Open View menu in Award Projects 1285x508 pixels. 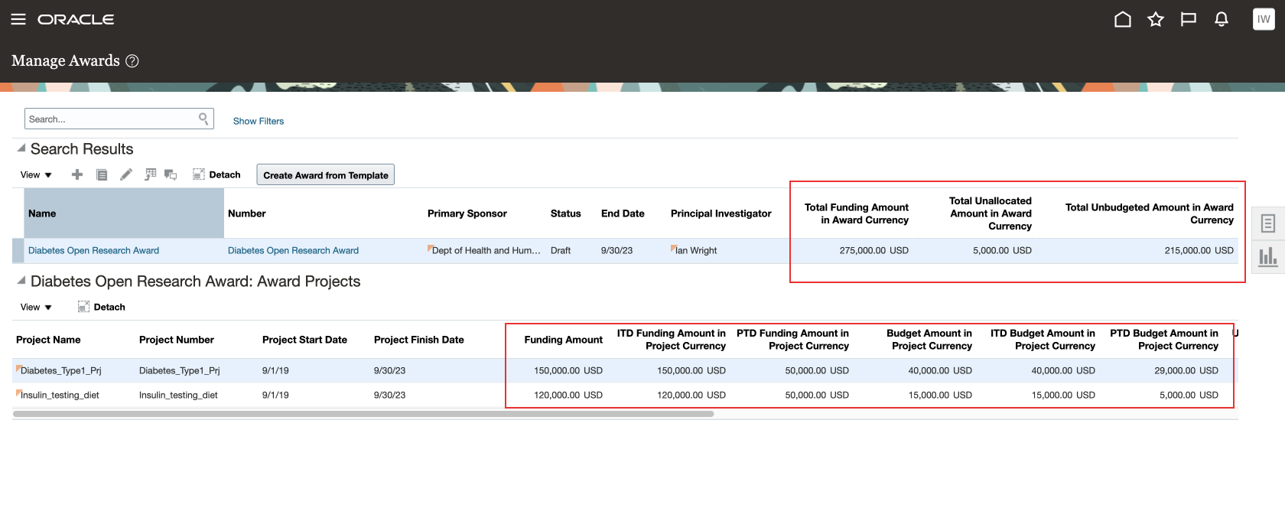tap(36, 307)
